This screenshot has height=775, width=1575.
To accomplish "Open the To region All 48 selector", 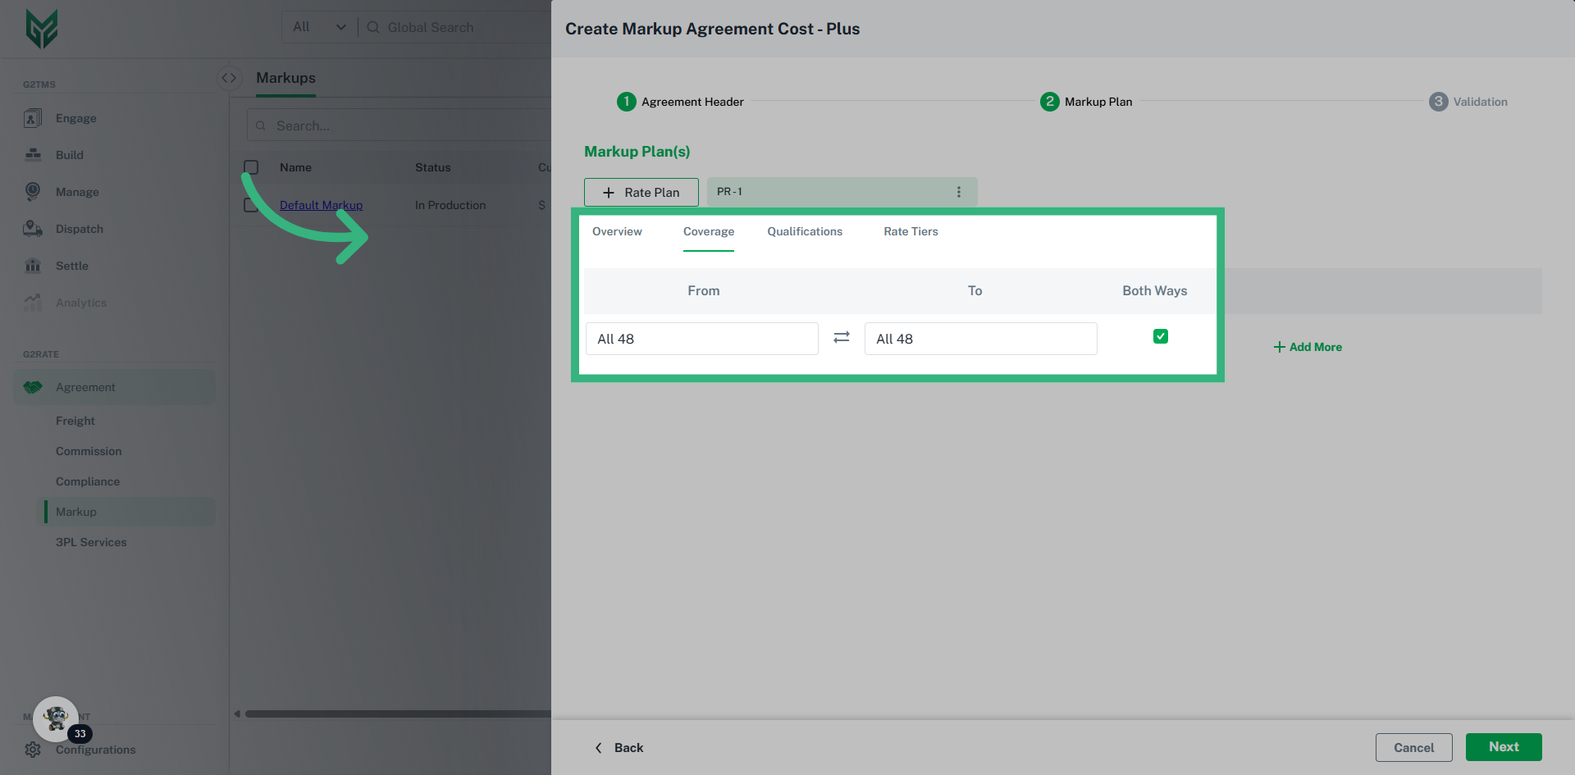I will click(x=980, y=339).
